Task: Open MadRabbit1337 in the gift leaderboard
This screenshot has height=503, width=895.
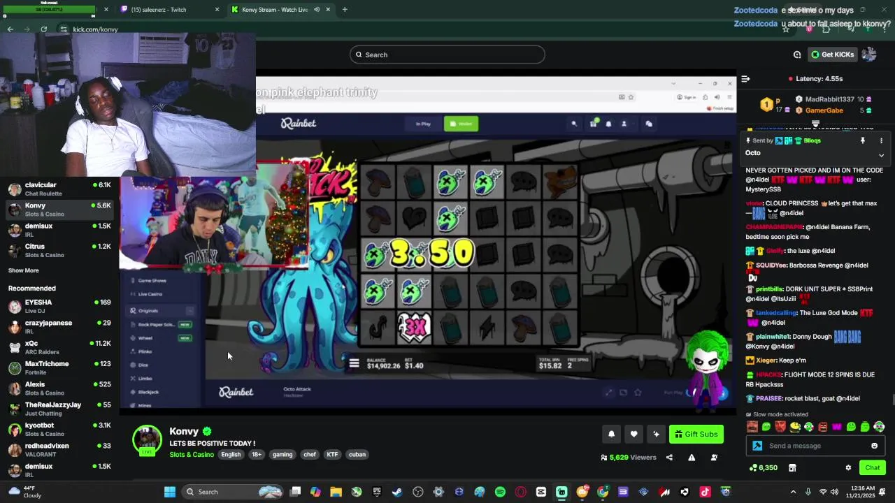Action: (829, 99)
